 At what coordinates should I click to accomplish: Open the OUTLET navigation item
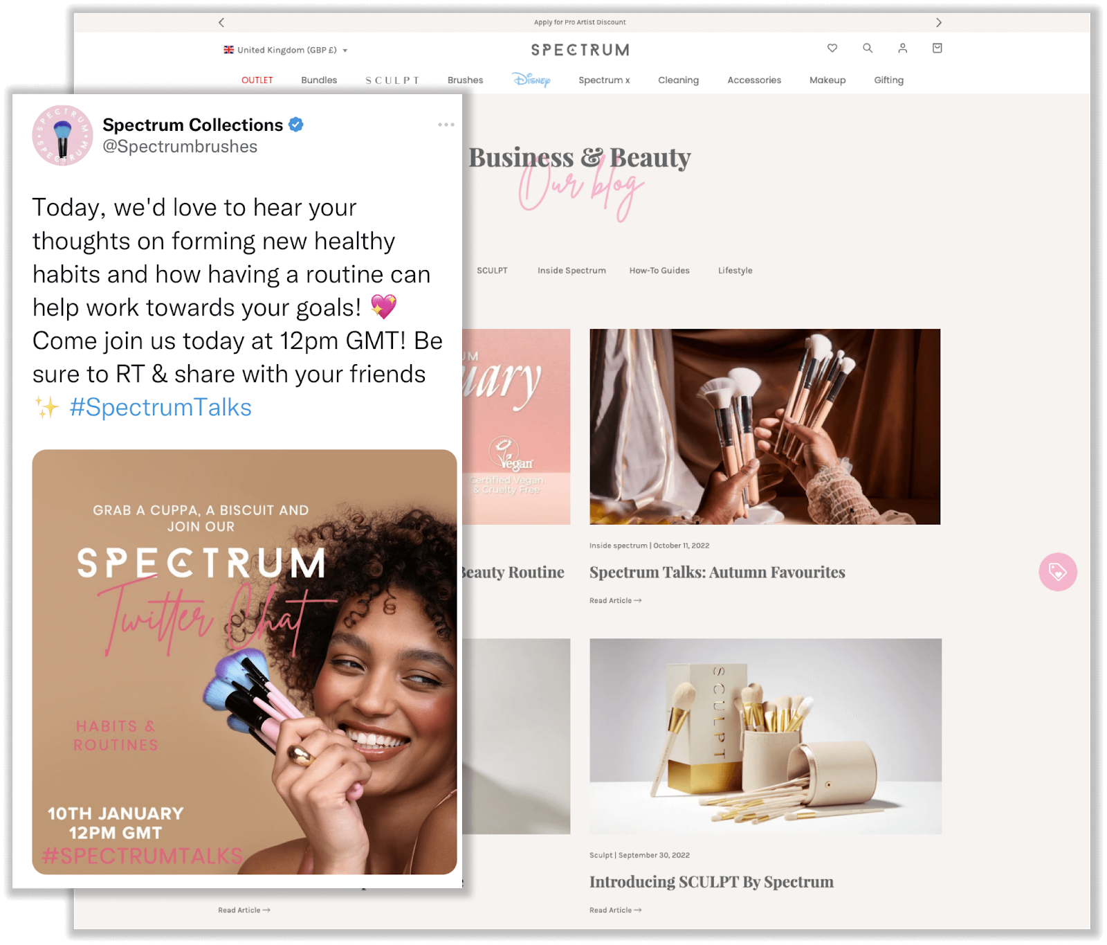(257, 80)
